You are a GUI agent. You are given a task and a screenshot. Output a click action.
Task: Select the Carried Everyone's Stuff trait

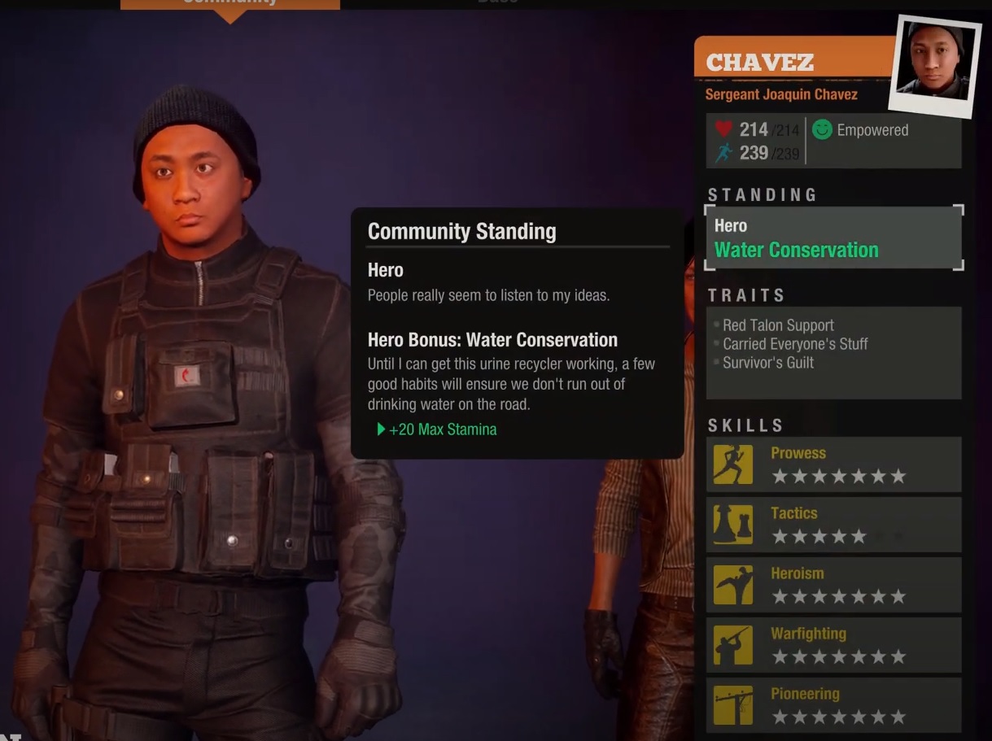795,344
